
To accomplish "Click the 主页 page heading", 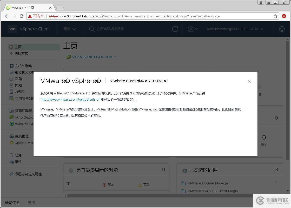I will pyautogui.click(x=70, y=46).
